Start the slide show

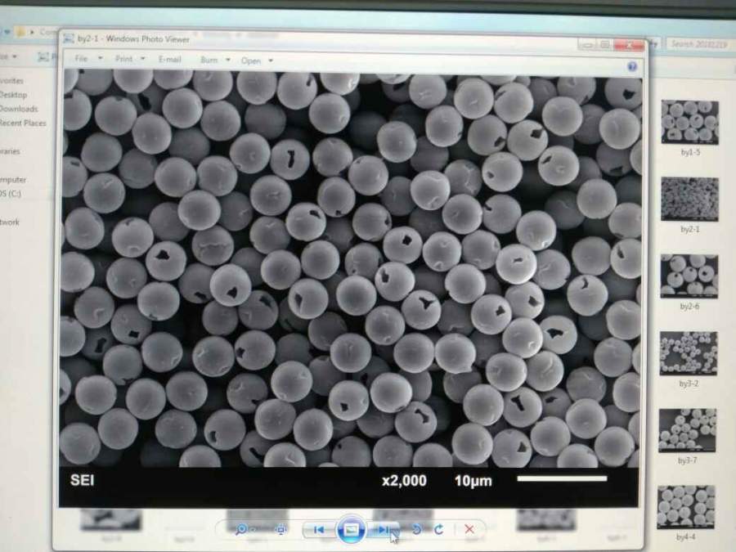tap(351, 529)
